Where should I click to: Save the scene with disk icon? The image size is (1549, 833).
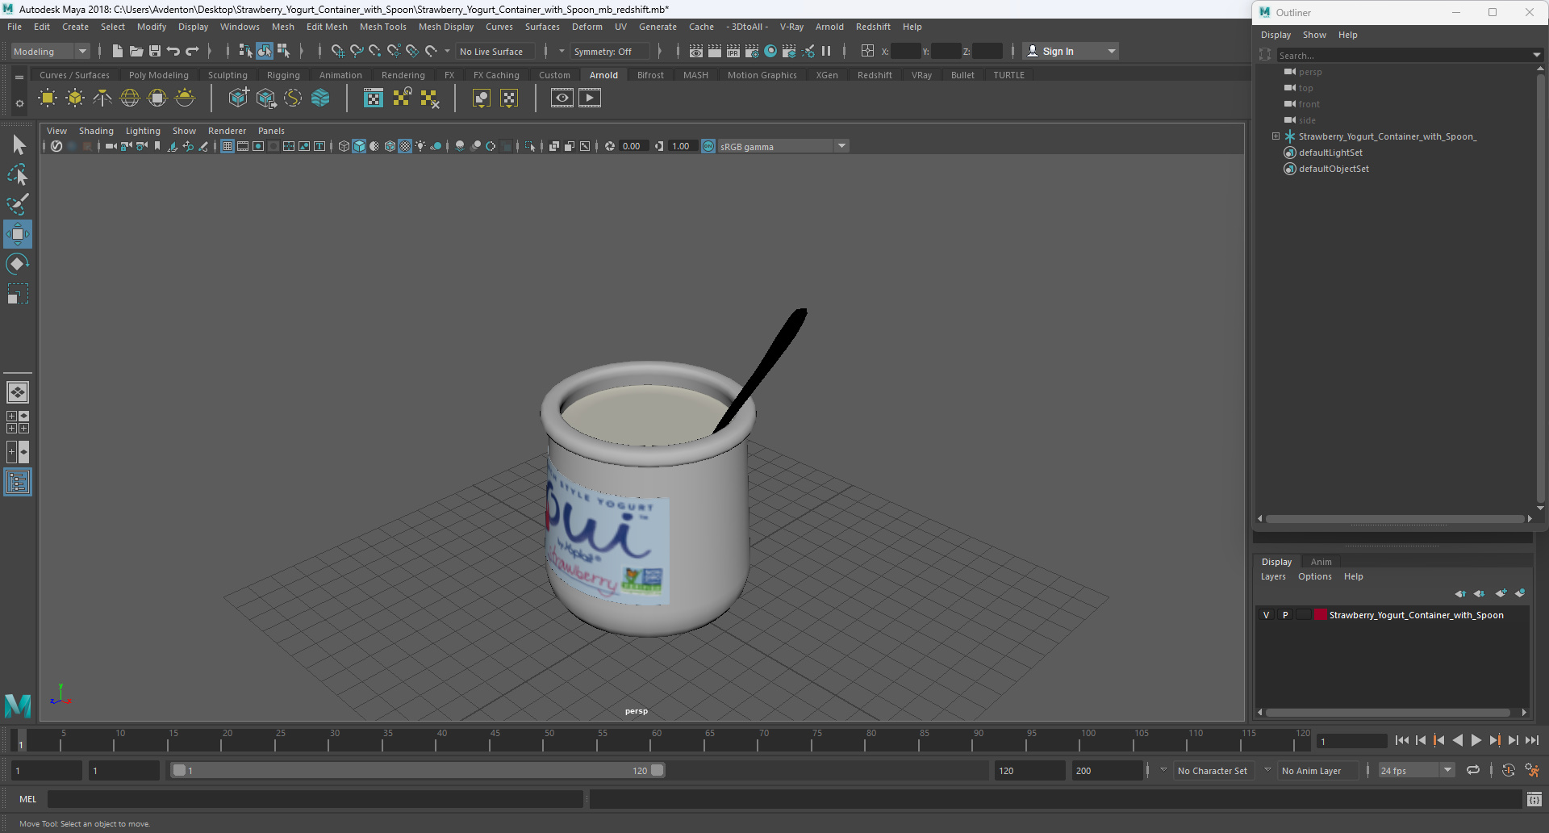pyautogui.click(x=154, y=51)
